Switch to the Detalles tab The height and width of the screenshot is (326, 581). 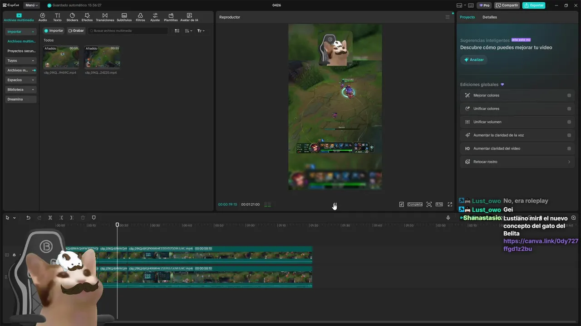pyautogui.click(x=490, y=17)
